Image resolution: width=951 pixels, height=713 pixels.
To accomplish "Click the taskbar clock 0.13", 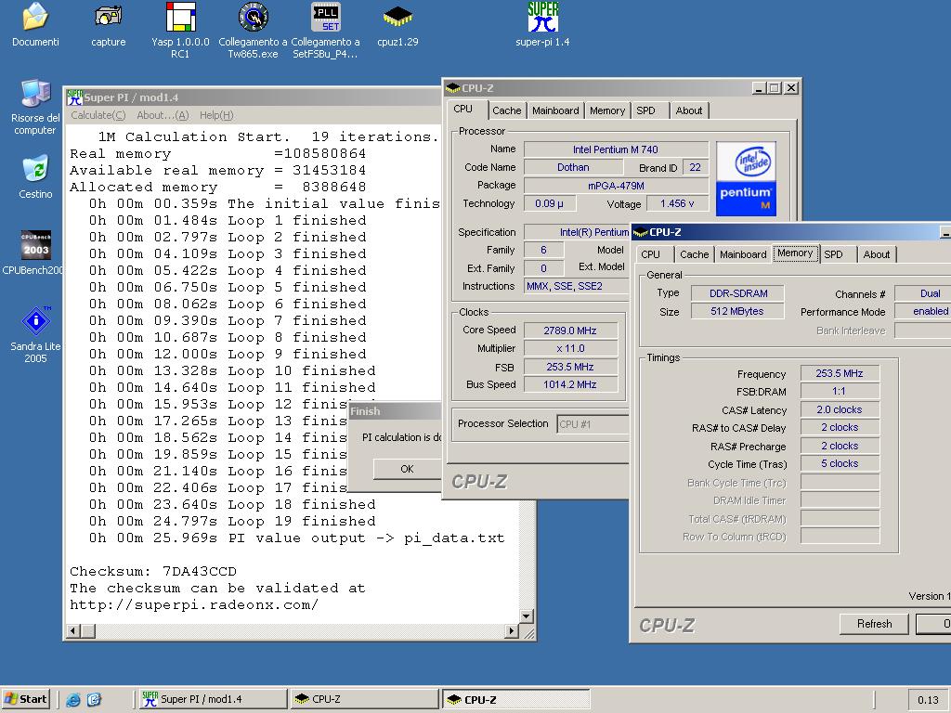I will [x=928, y=700].
